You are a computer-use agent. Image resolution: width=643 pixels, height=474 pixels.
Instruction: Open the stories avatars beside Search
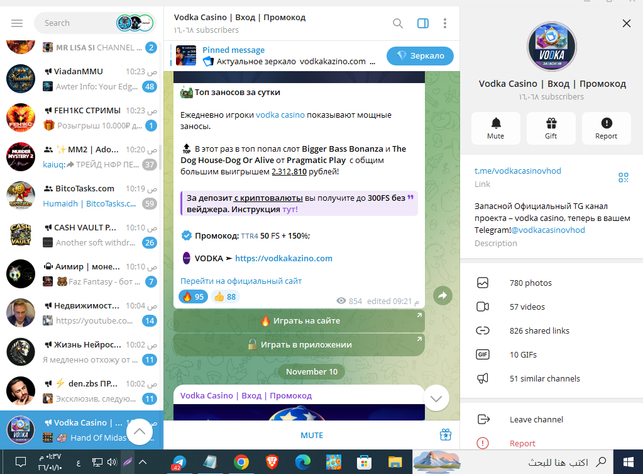click(135, 23)
